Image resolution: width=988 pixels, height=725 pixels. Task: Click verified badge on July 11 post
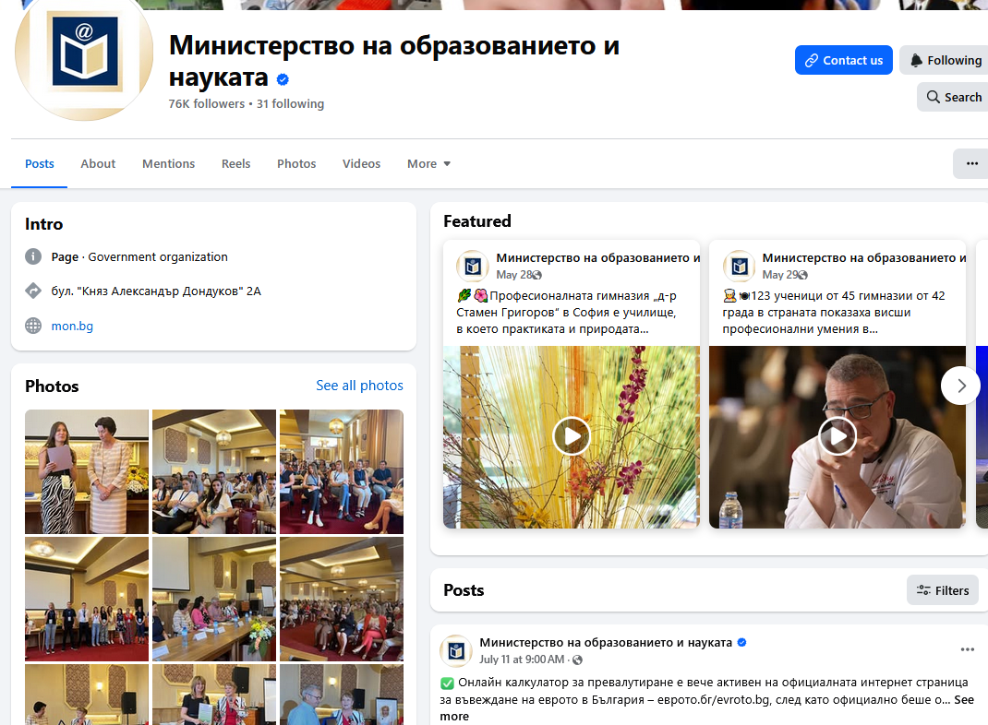[x=741, y=643]
